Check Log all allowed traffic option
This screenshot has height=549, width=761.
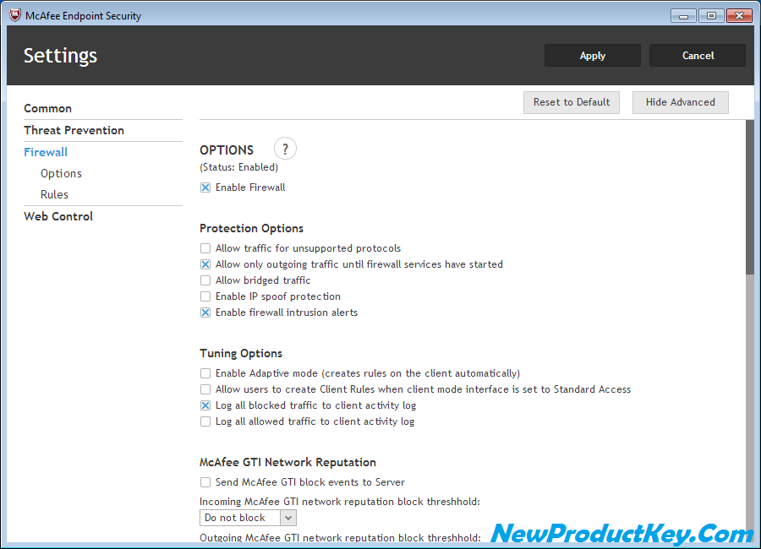pyautogui.click(x=205, y=421)
